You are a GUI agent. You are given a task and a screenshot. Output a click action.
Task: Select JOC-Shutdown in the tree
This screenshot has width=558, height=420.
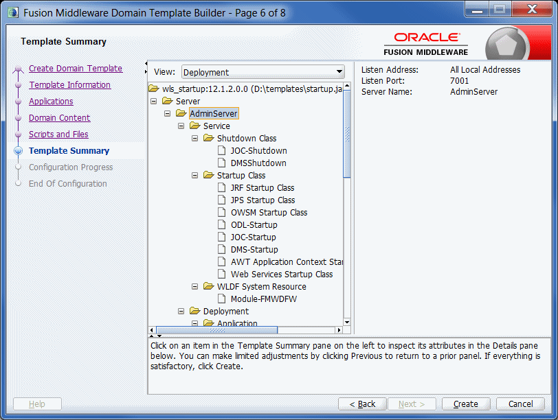pos(258,151)
